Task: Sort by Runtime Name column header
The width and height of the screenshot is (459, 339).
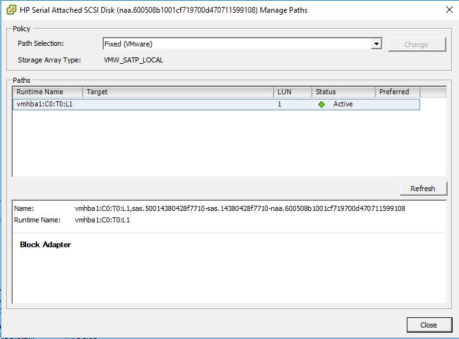Action: (x=48, y=92)
